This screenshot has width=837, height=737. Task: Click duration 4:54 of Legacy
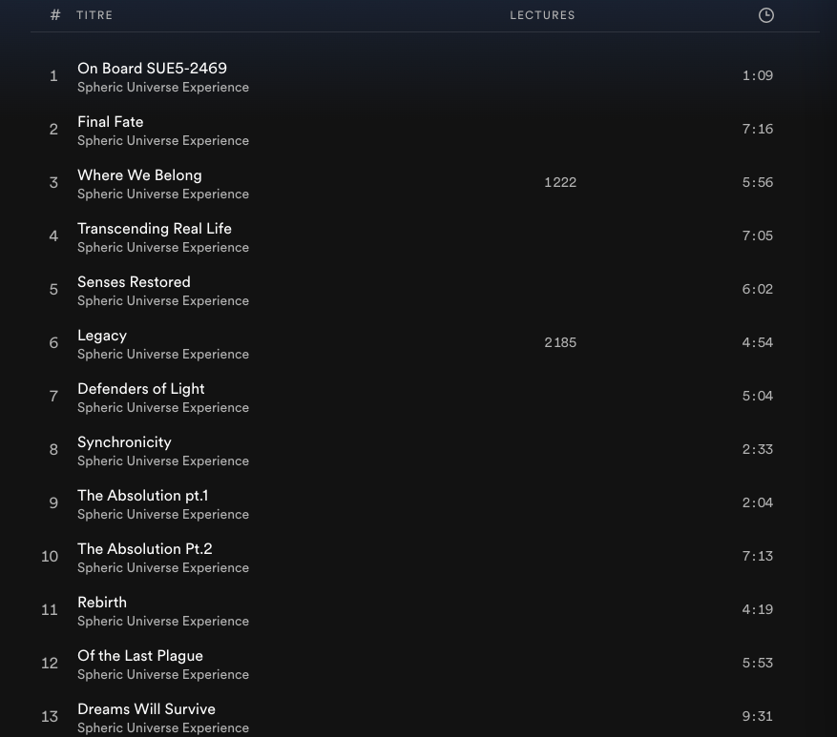[758, 342]
